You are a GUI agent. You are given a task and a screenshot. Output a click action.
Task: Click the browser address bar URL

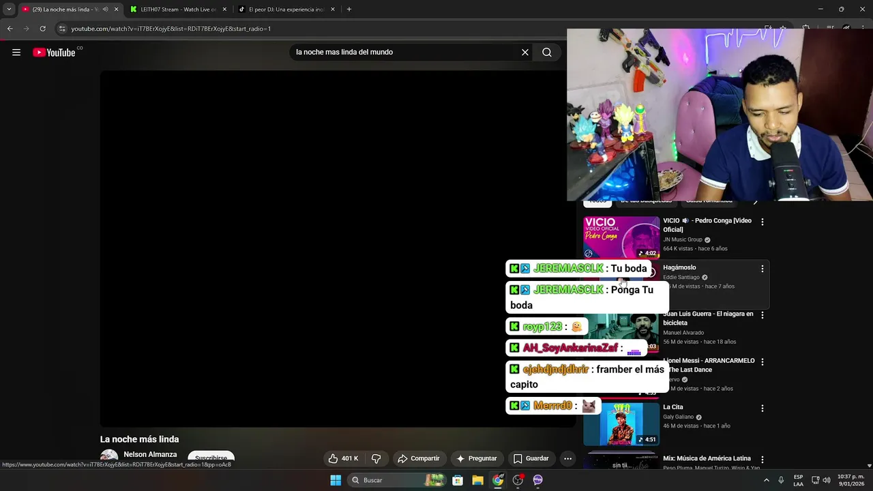tap(171, 29)
